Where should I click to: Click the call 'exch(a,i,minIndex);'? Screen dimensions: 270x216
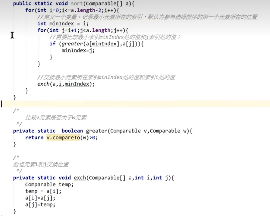click(66, 84)
